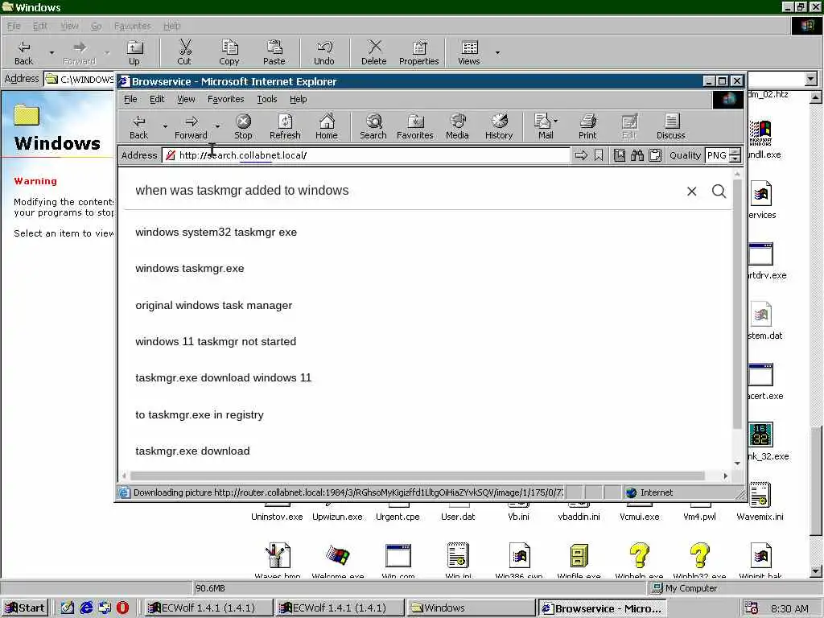Click the IE page vertical scrollbar thumb
Image resolution: width=824 pixels, height=618 pixels.
737,303
